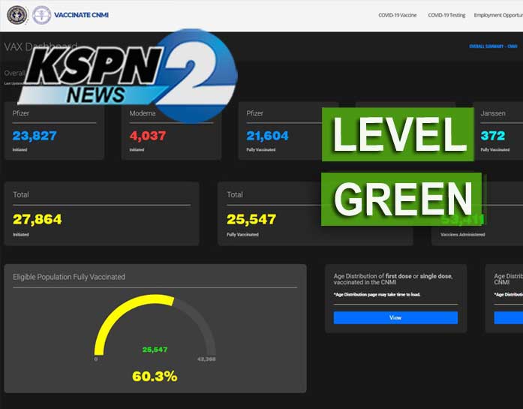Click the Eligible Population Fully Vaccinated heading
The height and width of the screenshot is (409, 523).
(x=69, y=277)
